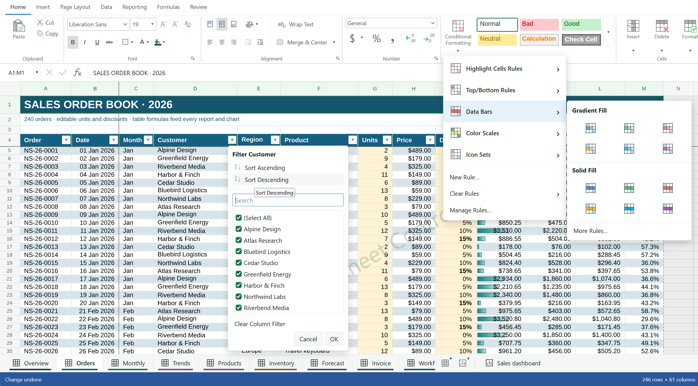Apply italic formatting
This screenshot has height=386, width=698.
85,42
